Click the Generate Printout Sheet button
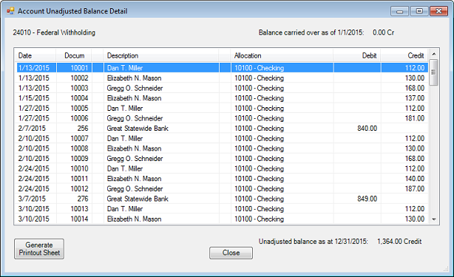Screen dimensions: 454x277 pyautogui.click(x=39, y=249)
